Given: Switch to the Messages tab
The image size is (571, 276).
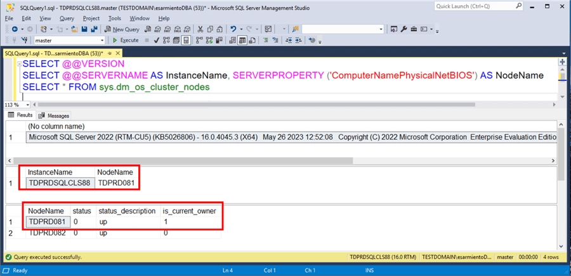Looking at the screenshot, I should coord(55,116).
